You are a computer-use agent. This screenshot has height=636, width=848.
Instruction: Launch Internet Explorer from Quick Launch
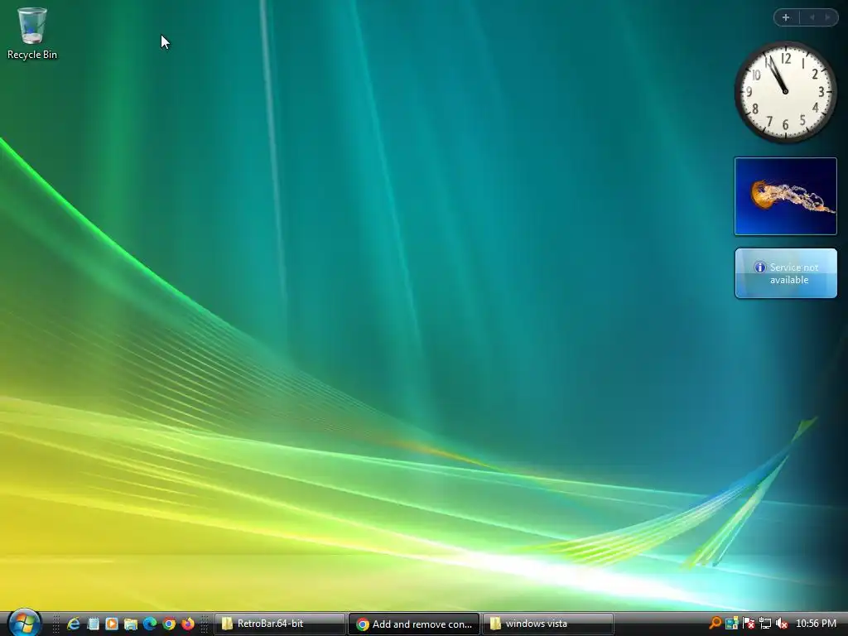click(x=74, y=624)
